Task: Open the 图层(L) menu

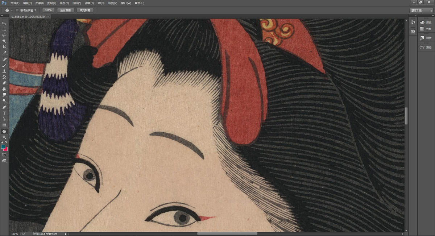Action: point(51,3)
